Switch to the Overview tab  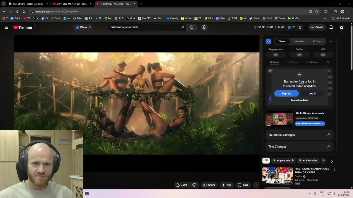pyautogui.click(x=300, y=41)
